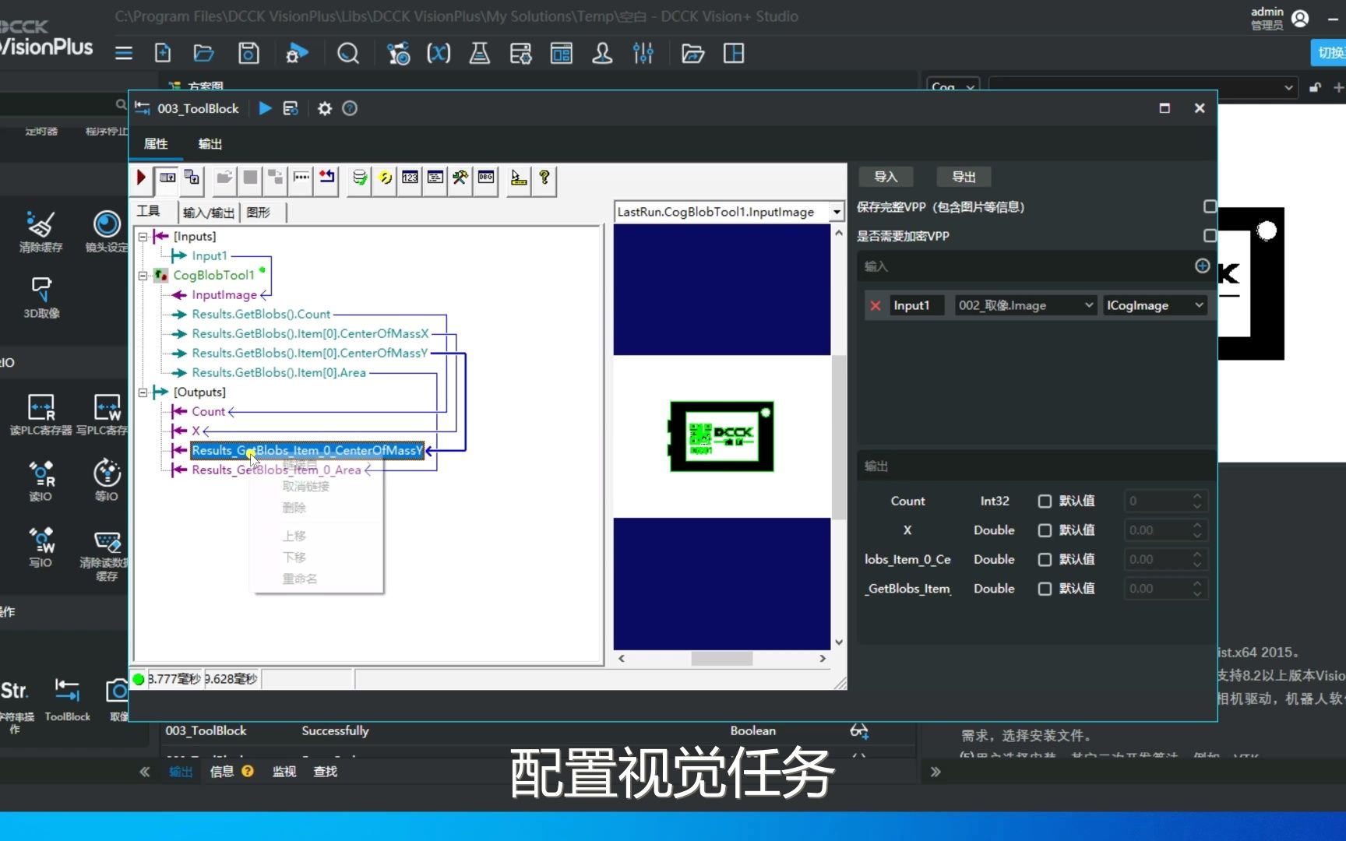The width and height of the screenshot is (1346, 841).
Task: Run the ToolBlock with the play button
Action: coord(264,108)
